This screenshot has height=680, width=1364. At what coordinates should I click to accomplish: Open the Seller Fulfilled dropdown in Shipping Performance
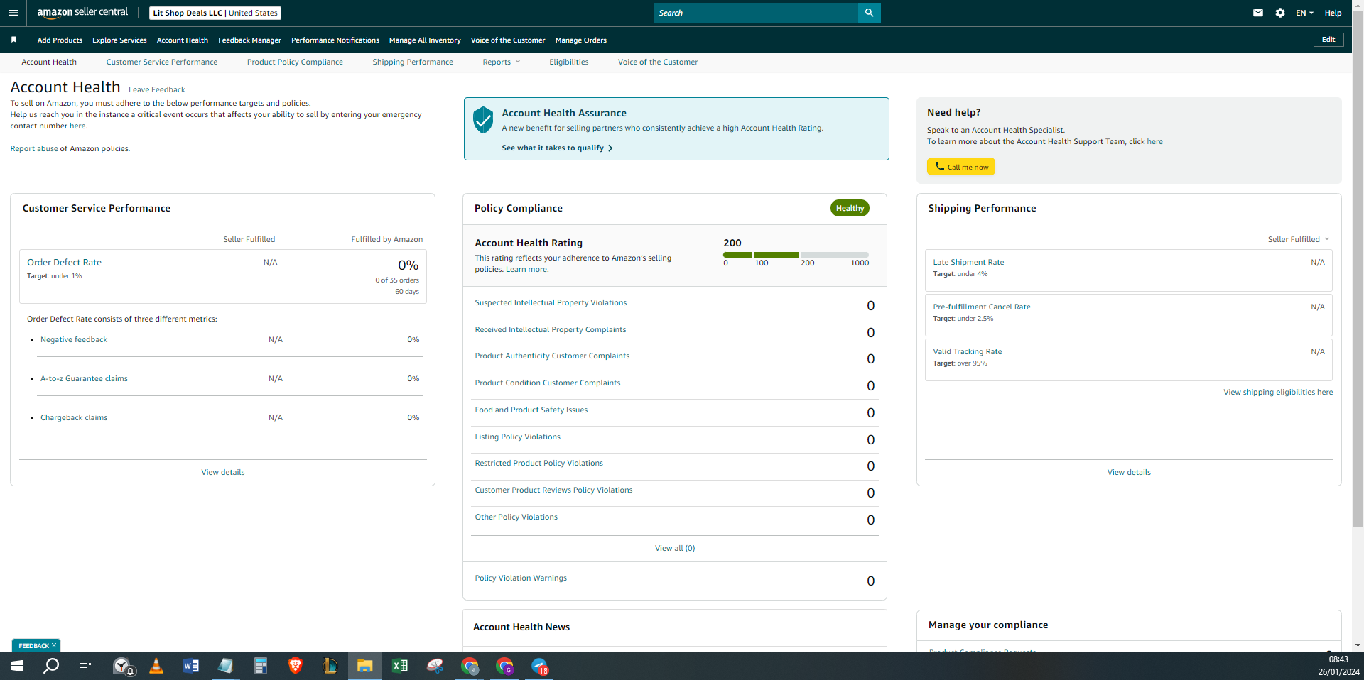click(x=1299, y=239)
